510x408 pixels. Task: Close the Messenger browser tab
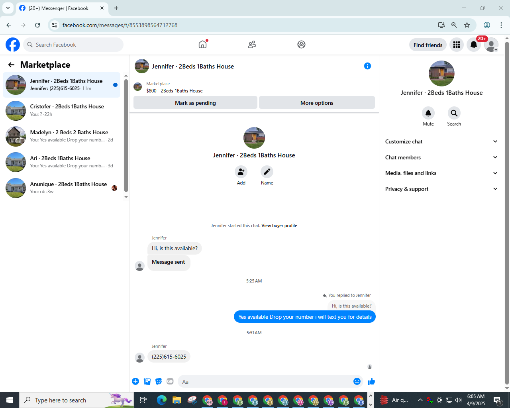[102, 8]
